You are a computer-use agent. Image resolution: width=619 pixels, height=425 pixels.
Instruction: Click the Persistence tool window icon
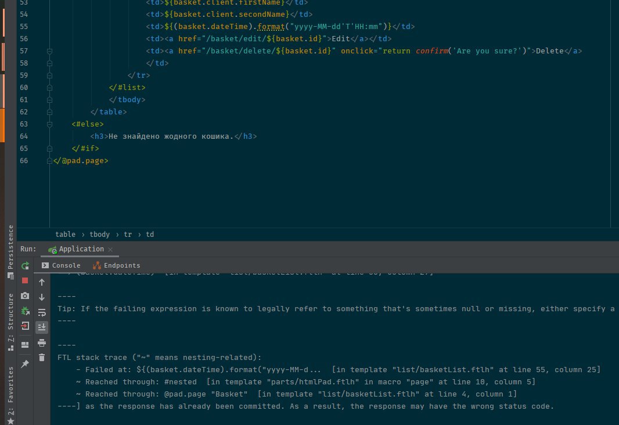click(10, 275)
